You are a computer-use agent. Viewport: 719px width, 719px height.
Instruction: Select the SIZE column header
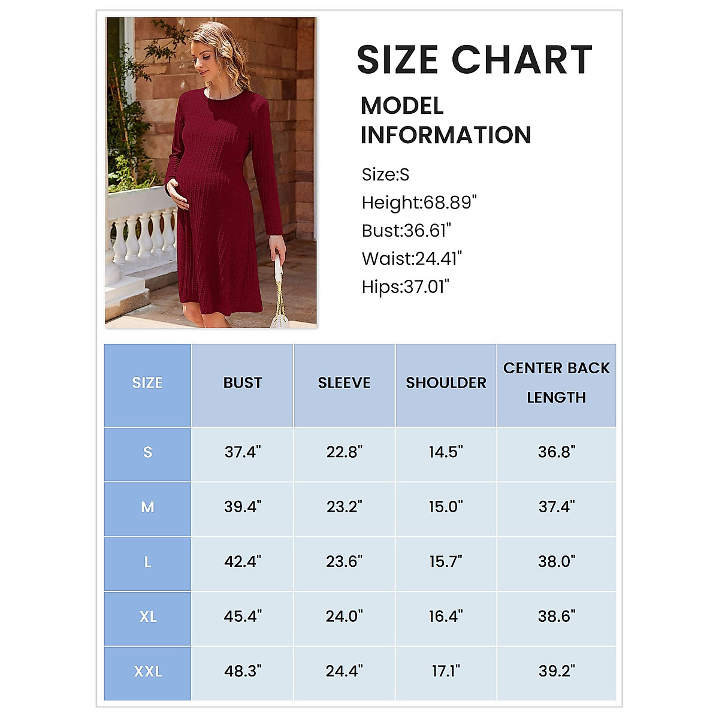click(147, 383)
